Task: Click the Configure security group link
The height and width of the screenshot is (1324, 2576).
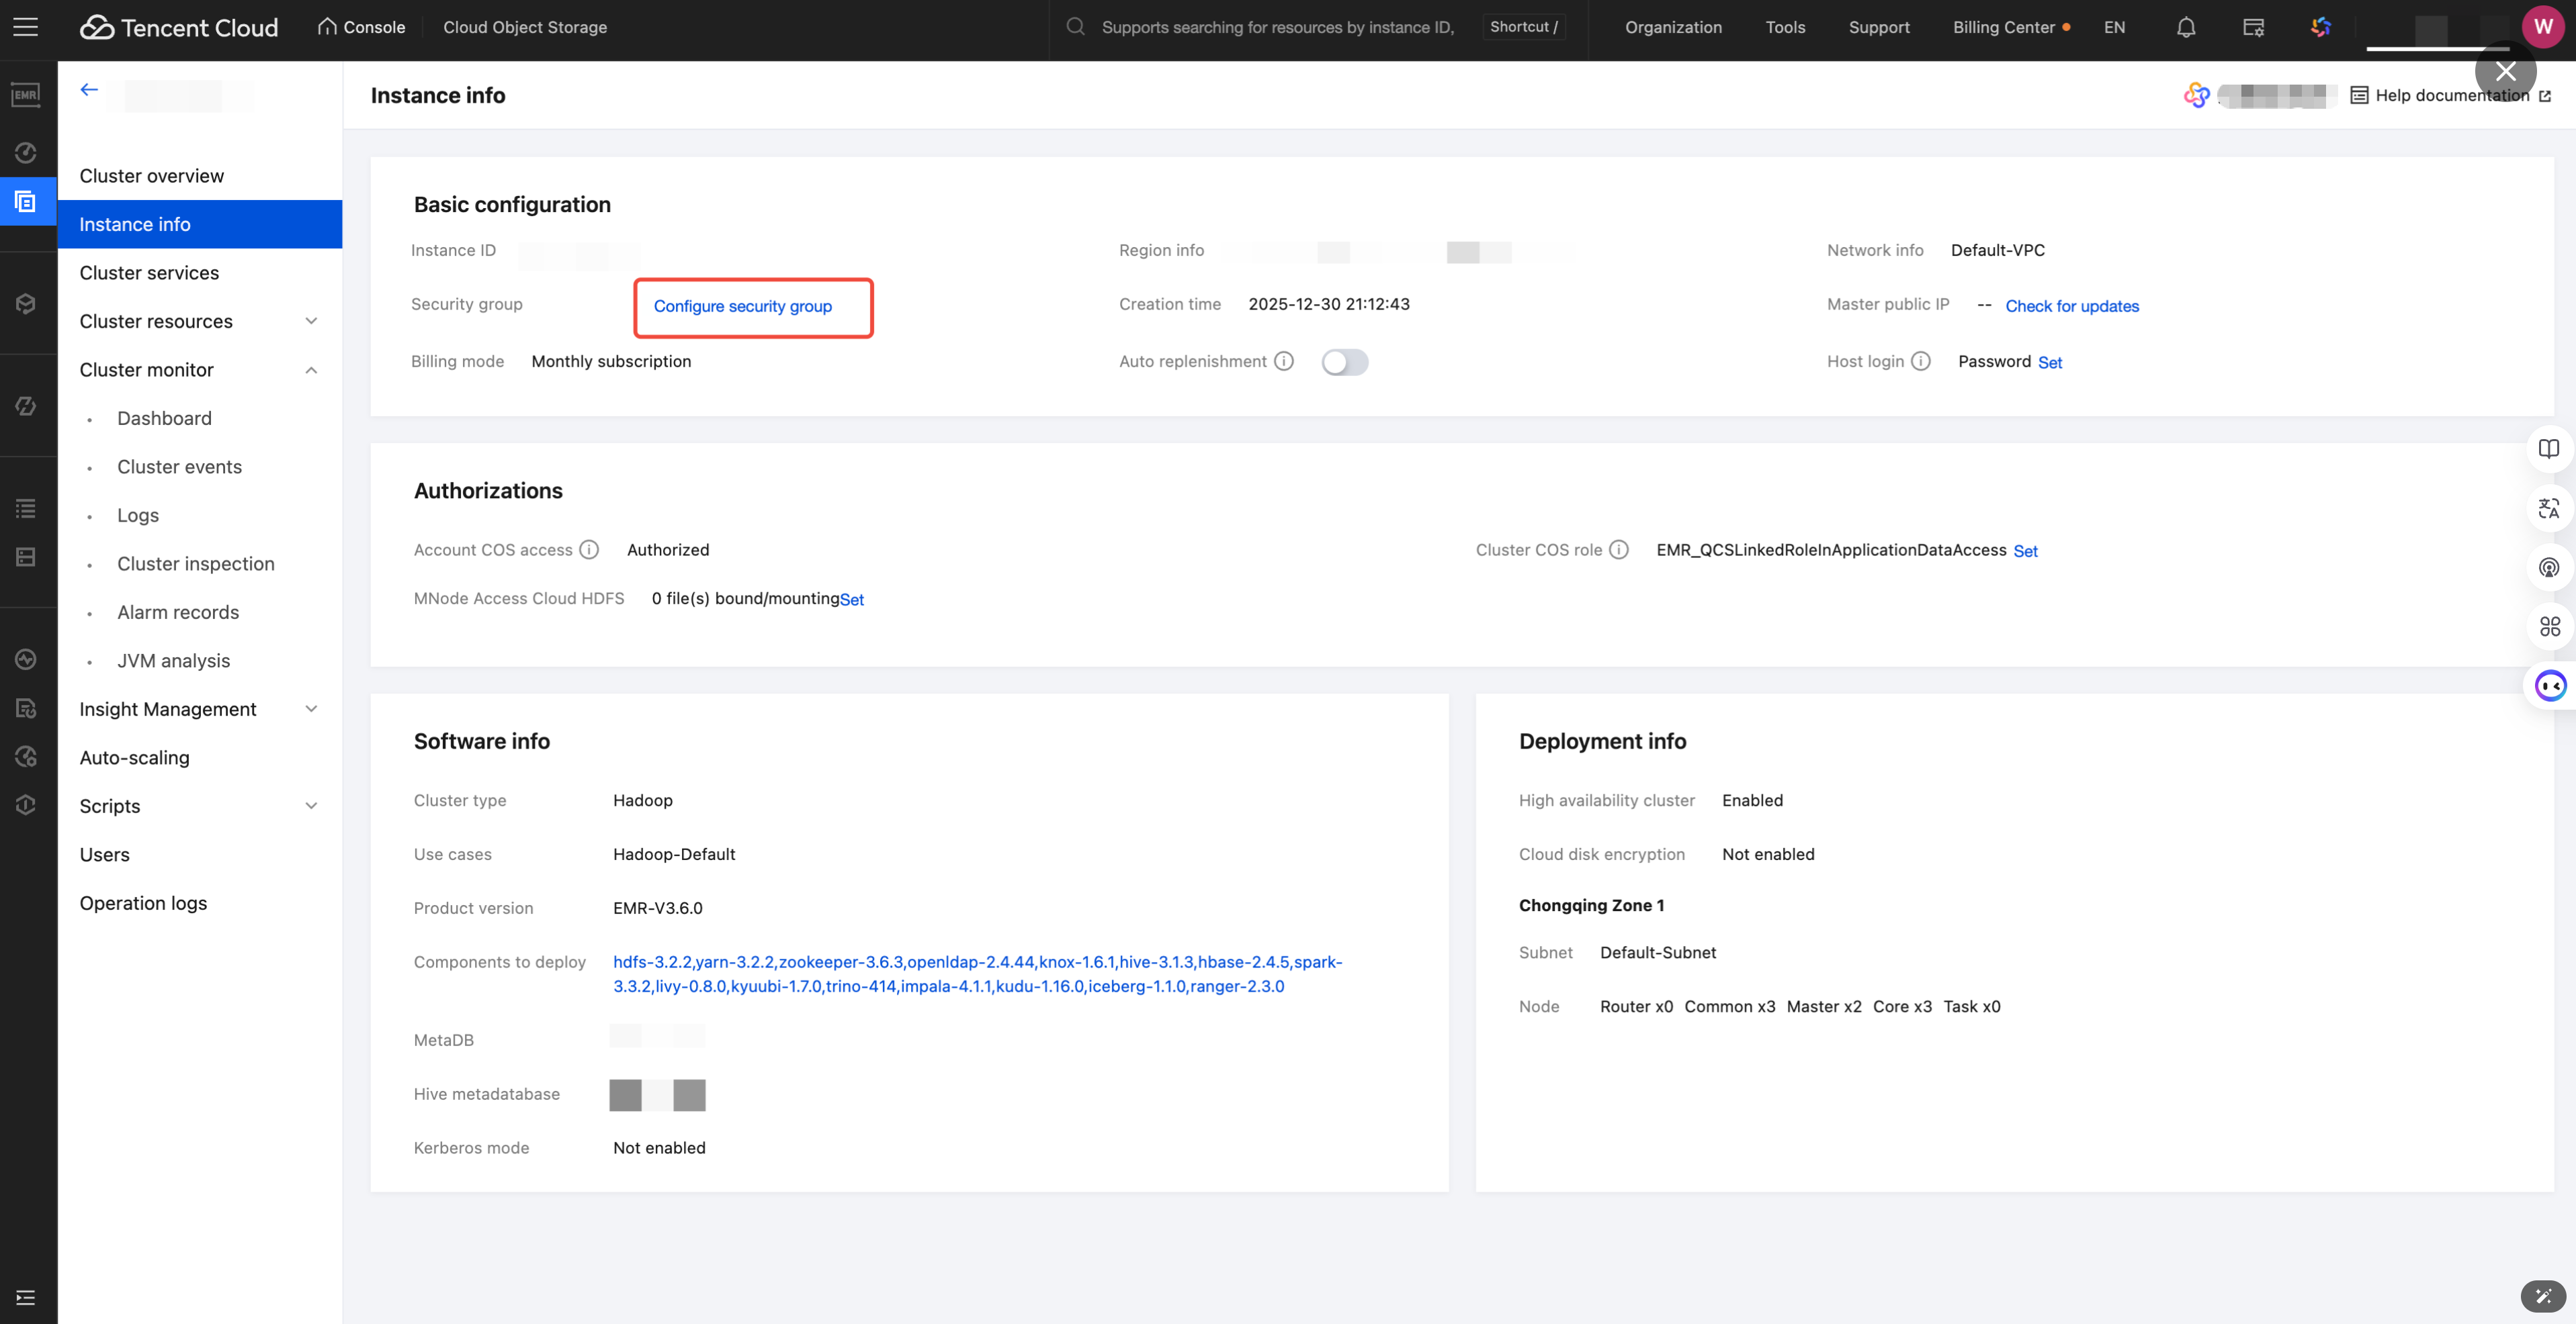Action: pyautogui.click(x=742, y=307)
